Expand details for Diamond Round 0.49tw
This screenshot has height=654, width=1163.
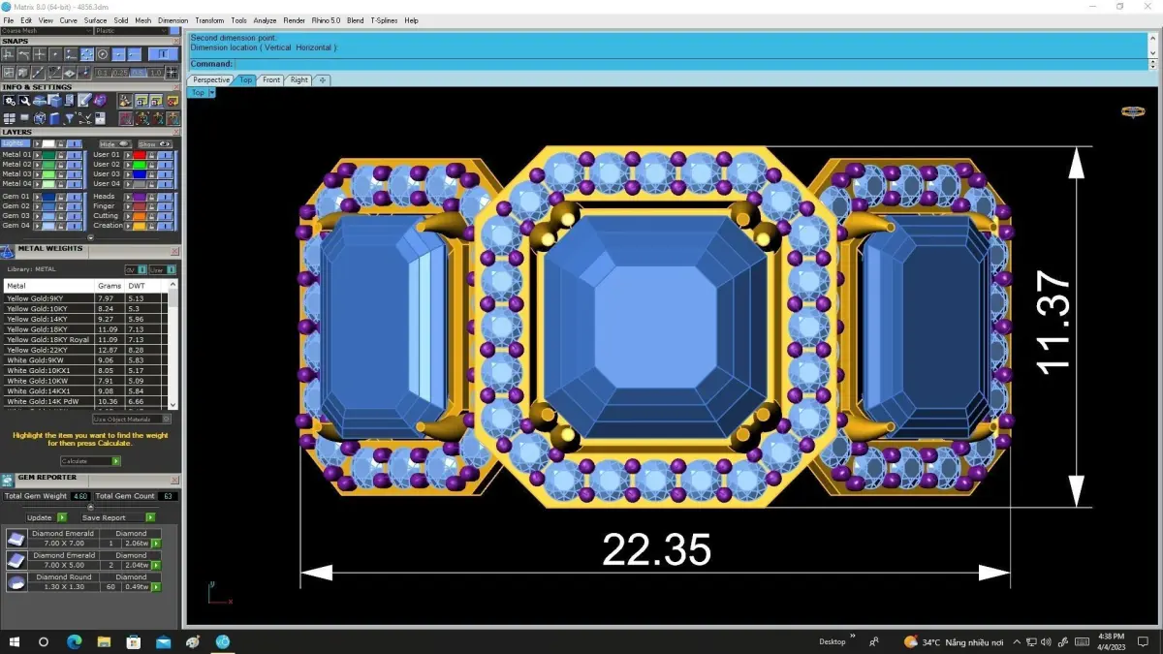tap(156, 587)
